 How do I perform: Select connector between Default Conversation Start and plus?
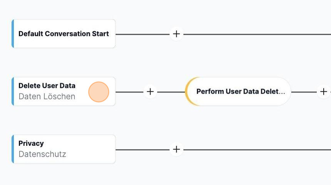pyautogui.click(x=142, y=34)
